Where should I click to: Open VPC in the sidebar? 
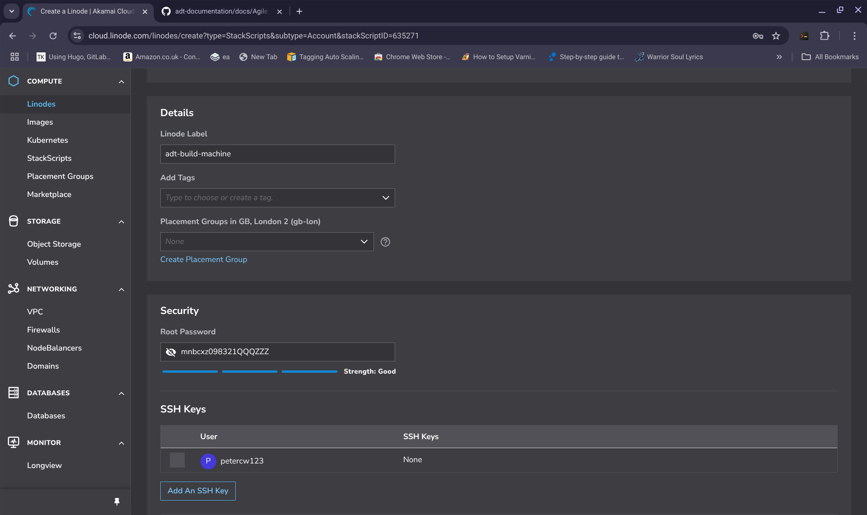tap(35, 312)
